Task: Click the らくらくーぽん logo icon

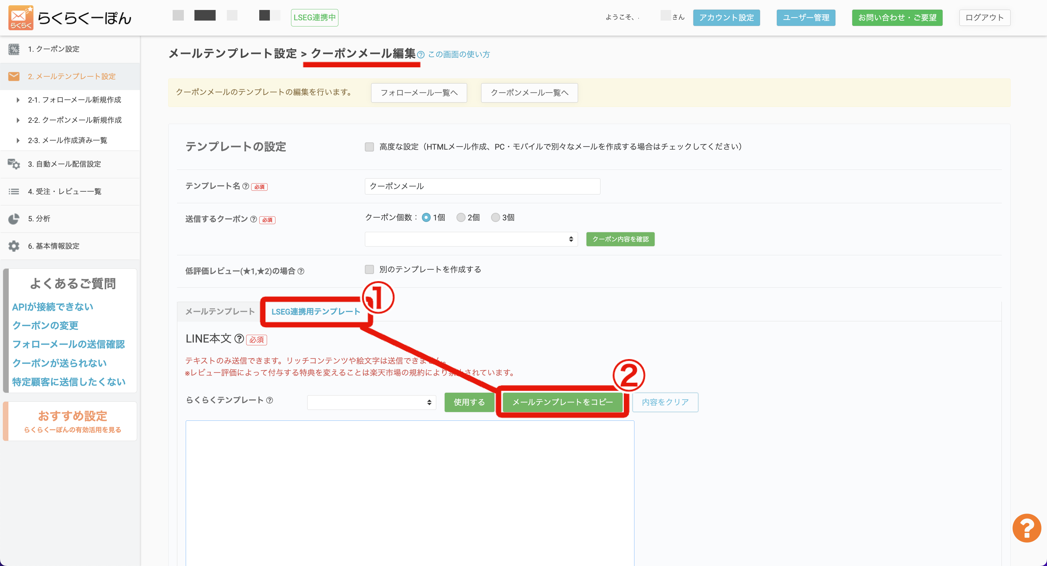Action: [x=21, y=17]
